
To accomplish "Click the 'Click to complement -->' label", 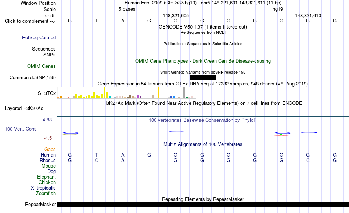I will tap(30, 21).
